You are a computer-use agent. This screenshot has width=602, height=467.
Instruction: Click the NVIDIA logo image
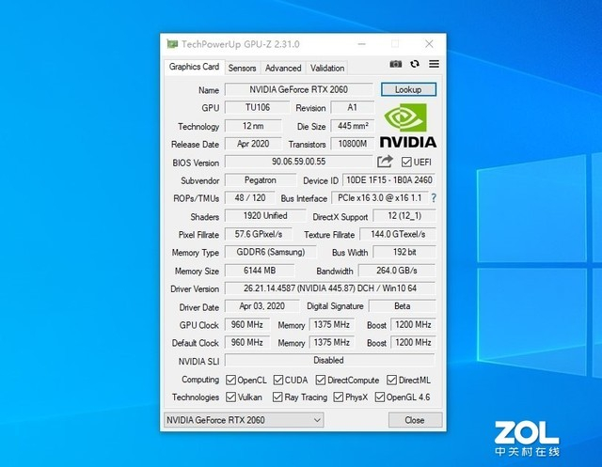(407, 125)
